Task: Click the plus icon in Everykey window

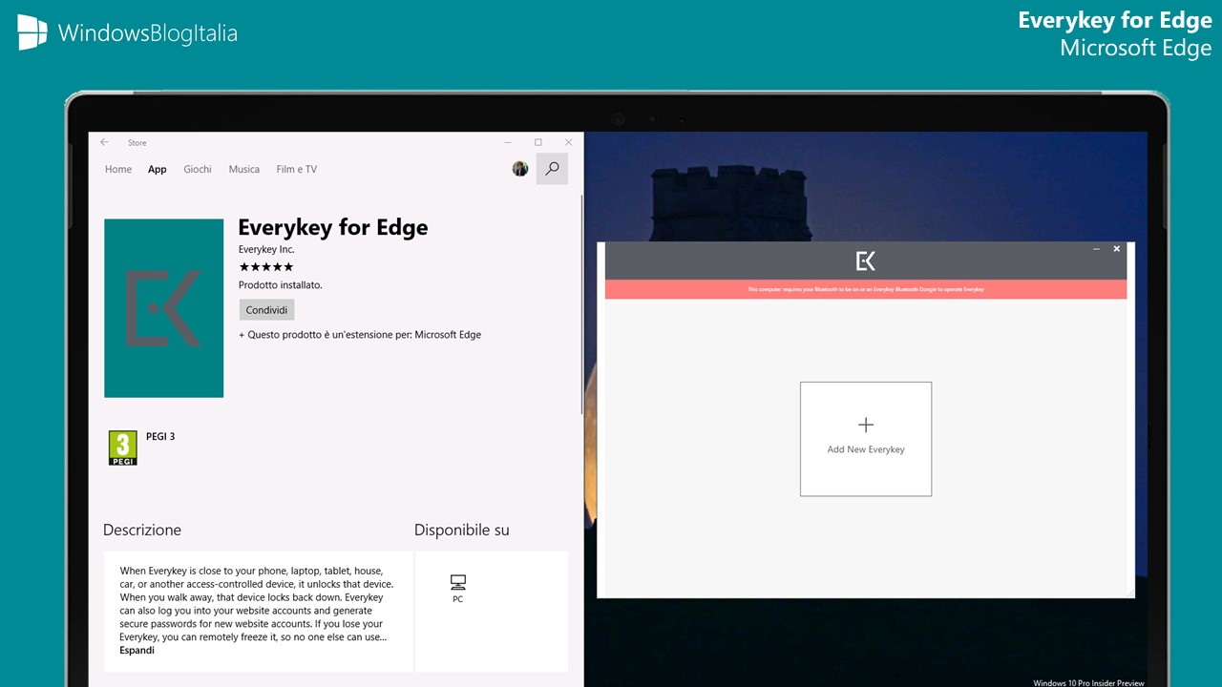Action: click(x=866, y=425)
